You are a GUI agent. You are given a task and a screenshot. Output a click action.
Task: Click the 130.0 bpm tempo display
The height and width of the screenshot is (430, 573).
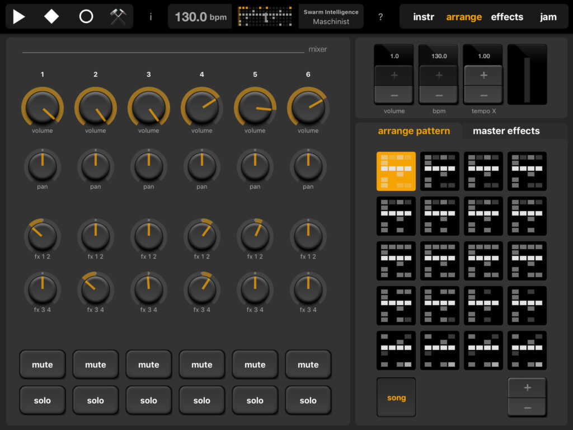tap(200, 17)
